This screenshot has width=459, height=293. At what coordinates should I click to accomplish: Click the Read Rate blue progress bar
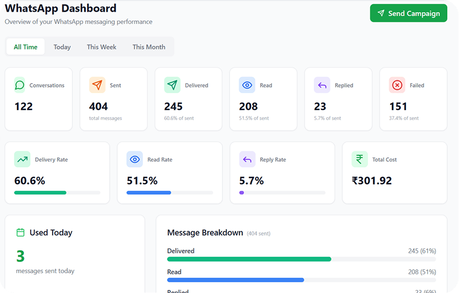[170, 193]
